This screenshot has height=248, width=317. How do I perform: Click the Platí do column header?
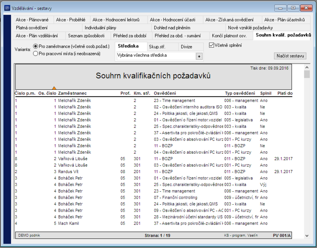coord(285,93)
